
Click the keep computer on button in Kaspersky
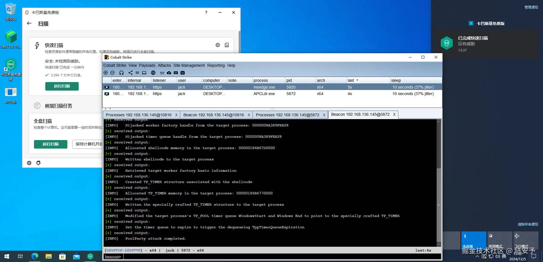[x=88, y=144]
